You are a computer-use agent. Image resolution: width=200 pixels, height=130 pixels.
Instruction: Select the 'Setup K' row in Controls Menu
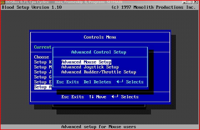[x=43, y=62]
